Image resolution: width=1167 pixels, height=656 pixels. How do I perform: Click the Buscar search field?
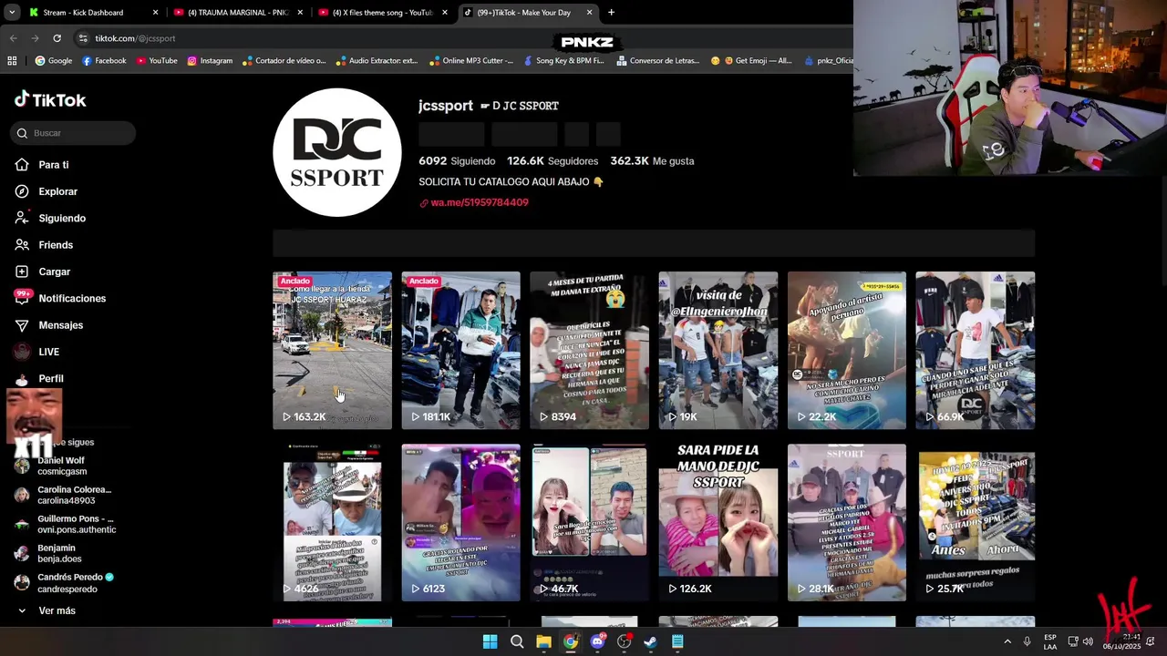74,133
